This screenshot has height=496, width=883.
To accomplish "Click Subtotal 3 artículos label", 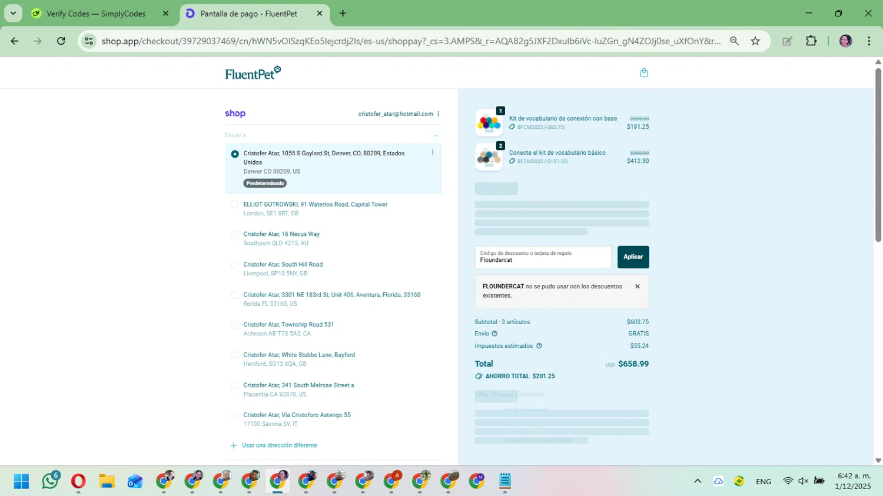I will [502, 322].
